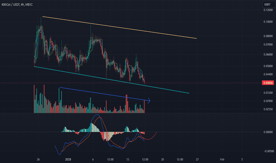Click MACD axis label -0.00500
This screenshot has height=163, width=276.
[269, 151]
